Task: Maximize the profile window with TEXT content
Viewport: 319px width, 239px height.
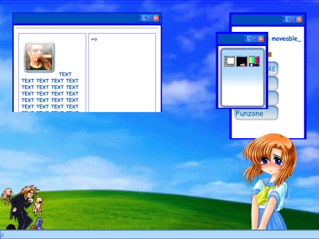Action: coord(151,18)
